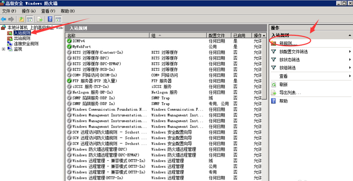Select 连接安全规则 in the left tree

pyautogui.click(x=26, y=43)
